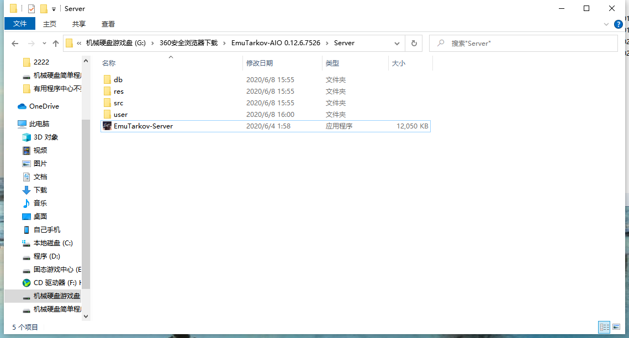Viewport: 629px width, 338px height.
Task: Select the user folder icon
Action: click(107, 115)
